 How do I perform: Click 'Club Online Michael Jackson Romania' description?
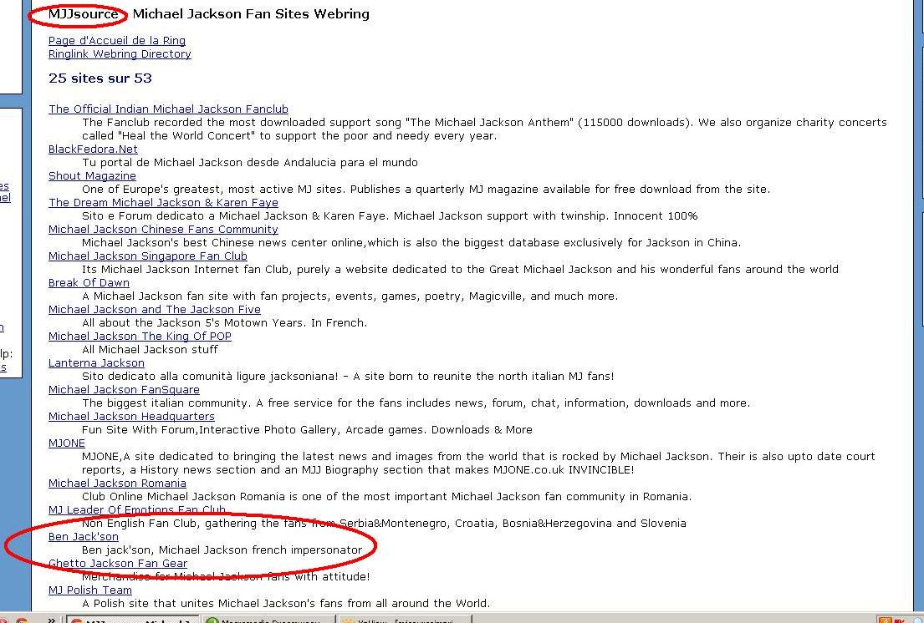386,497
